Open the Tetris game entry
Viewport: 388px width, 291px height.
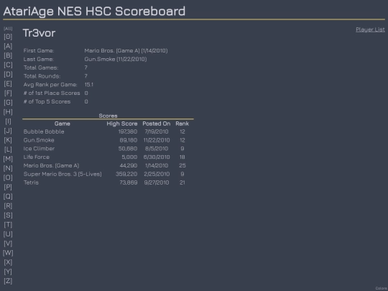pos(31,183)
